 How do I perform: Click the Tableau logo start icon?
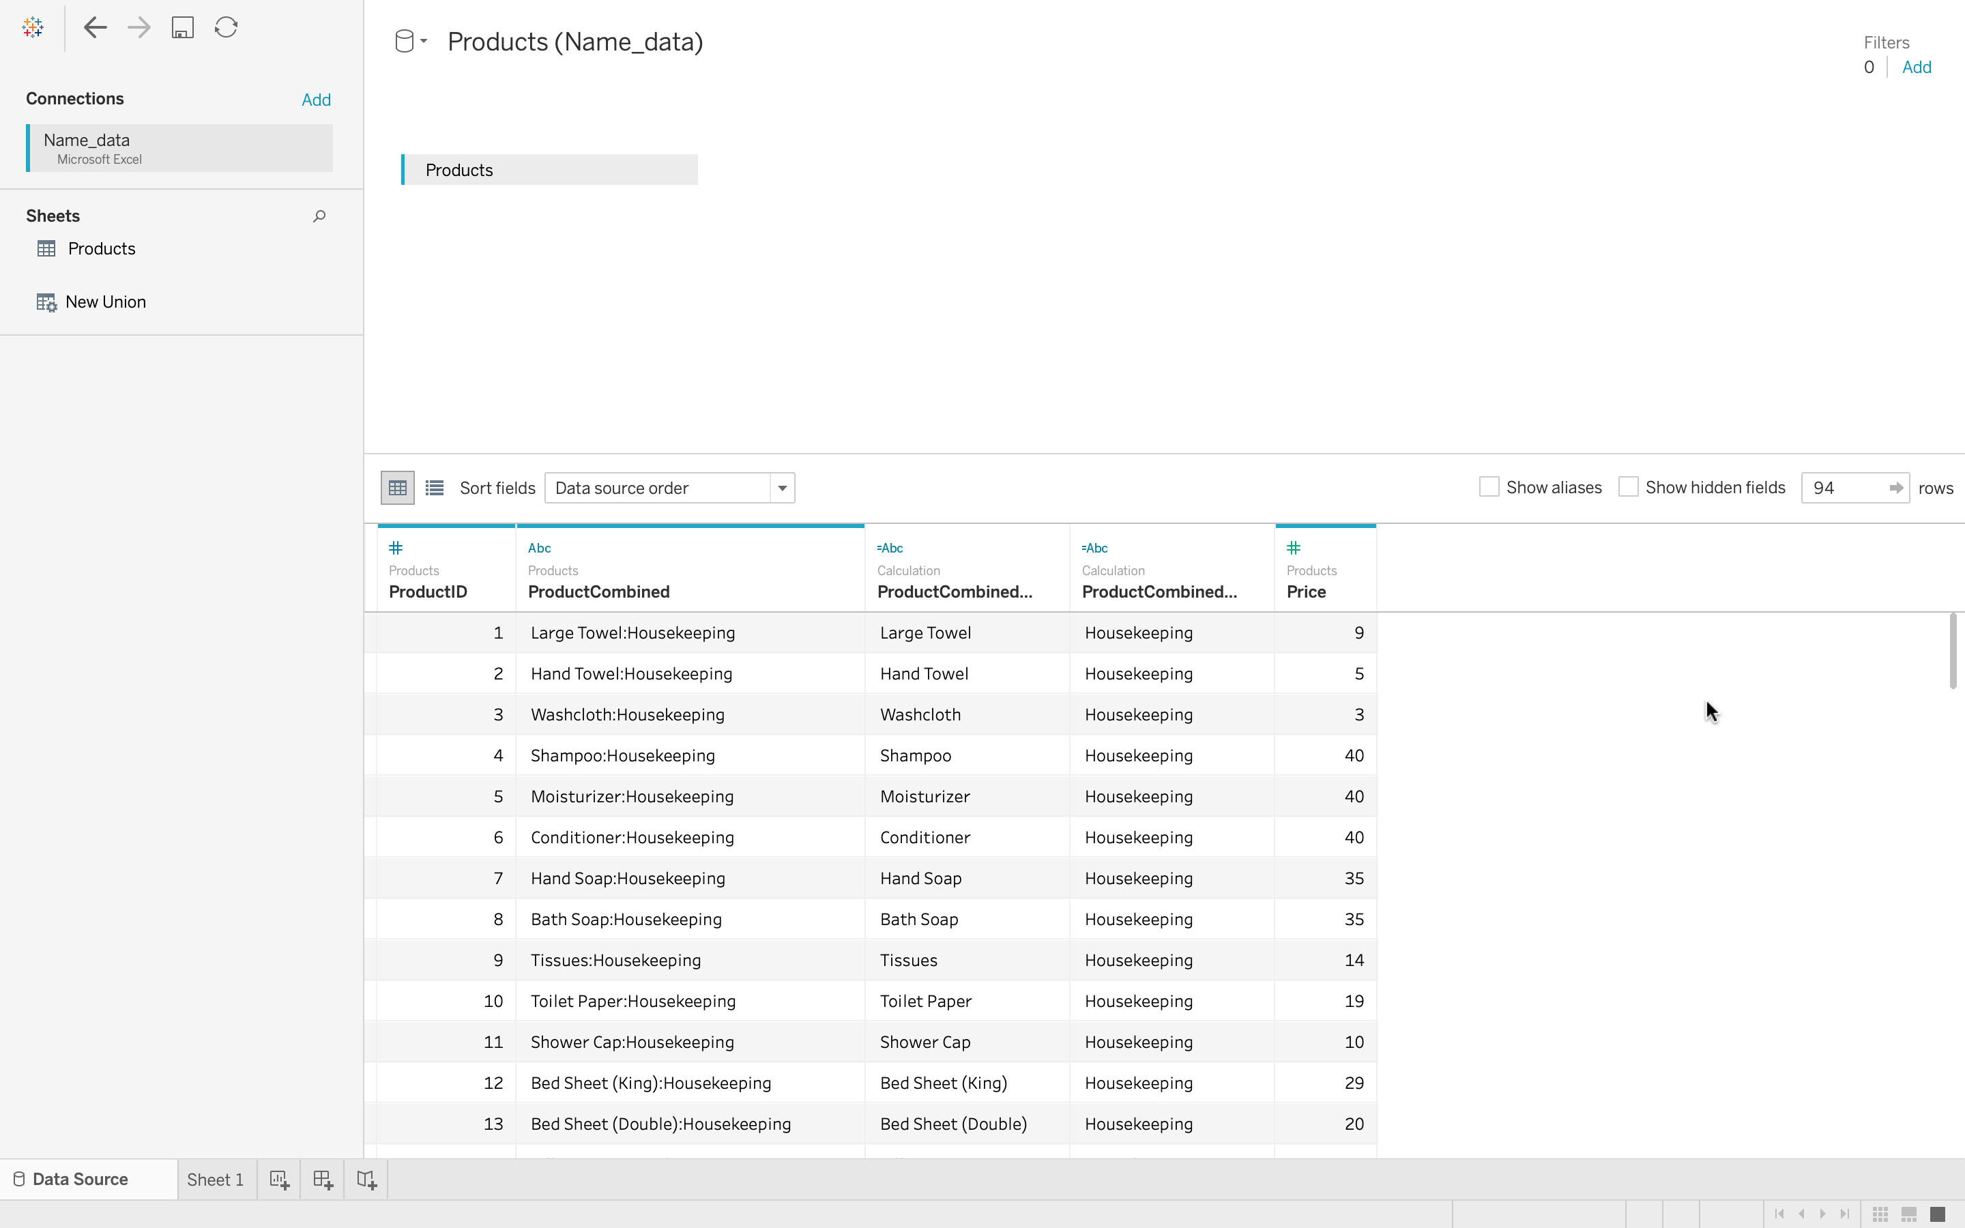tap(33, 27)
